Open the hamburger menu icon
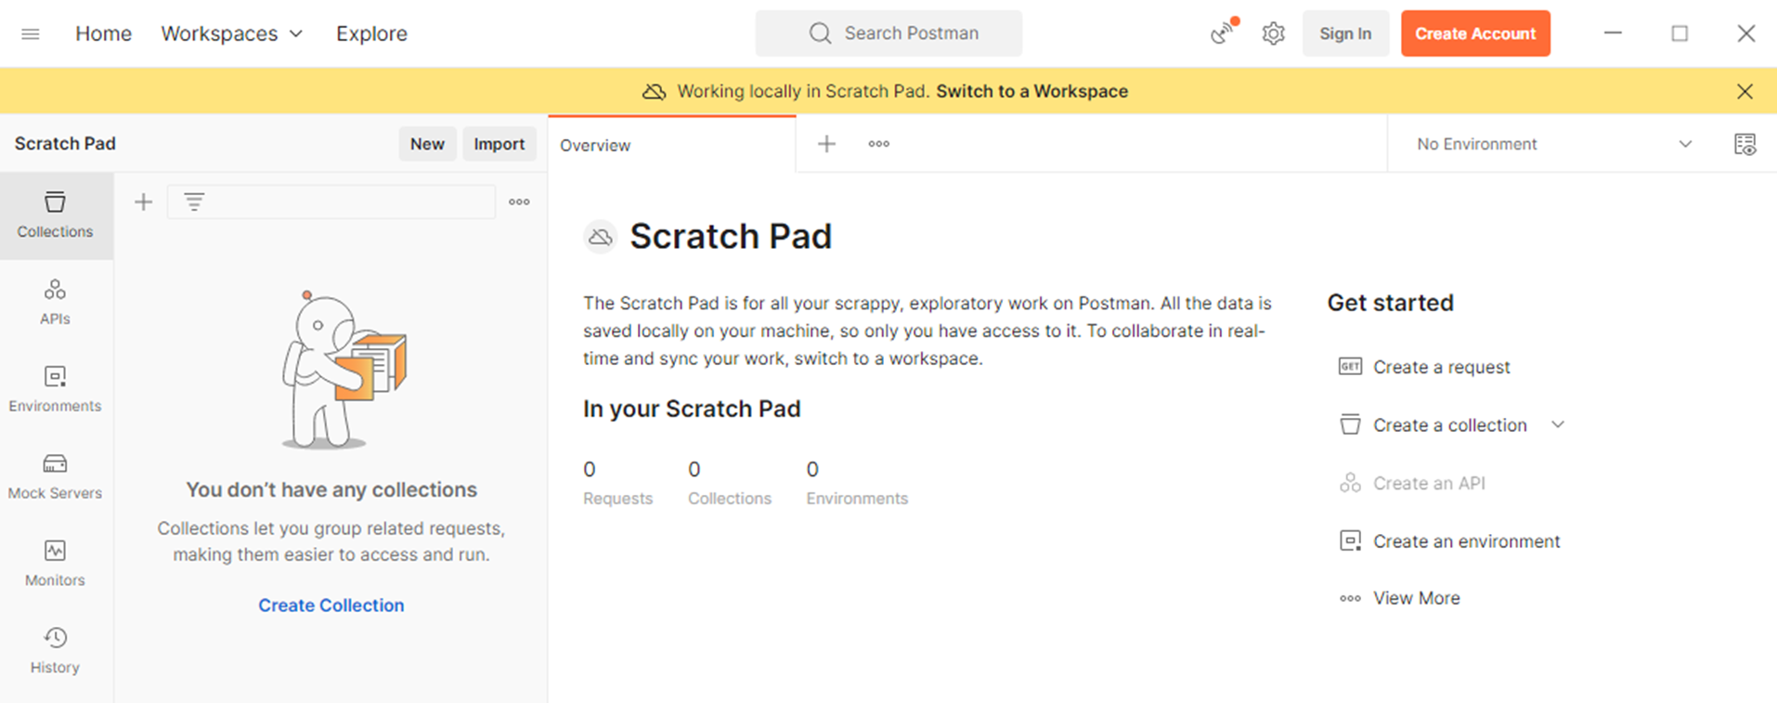The image size is (1777, 703). pyautogui.click(x=31, y=33)
